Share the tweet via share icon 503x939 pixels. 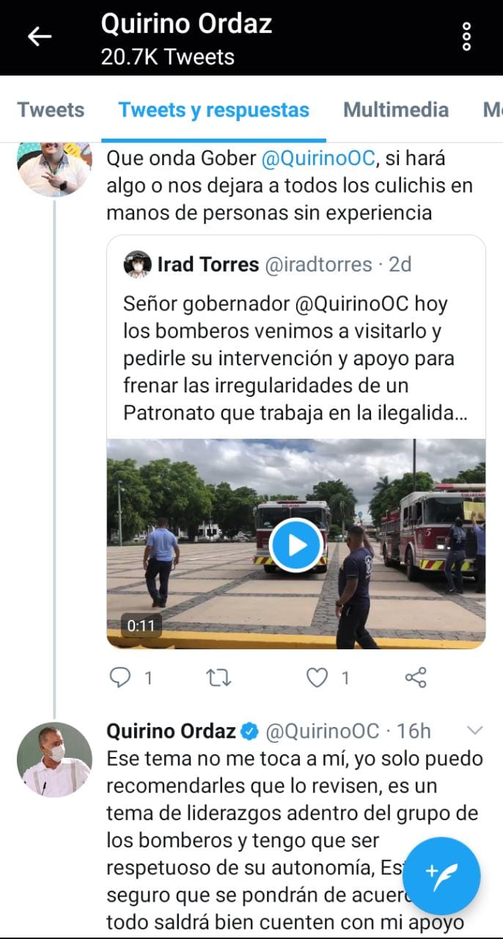click(416, 677)
